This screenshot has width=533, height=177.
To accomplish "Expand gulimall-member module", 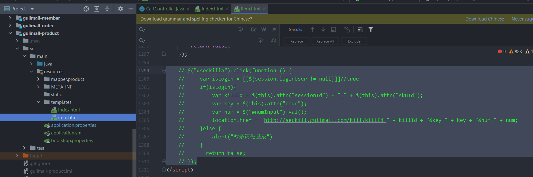I will [x=10, y=18].
